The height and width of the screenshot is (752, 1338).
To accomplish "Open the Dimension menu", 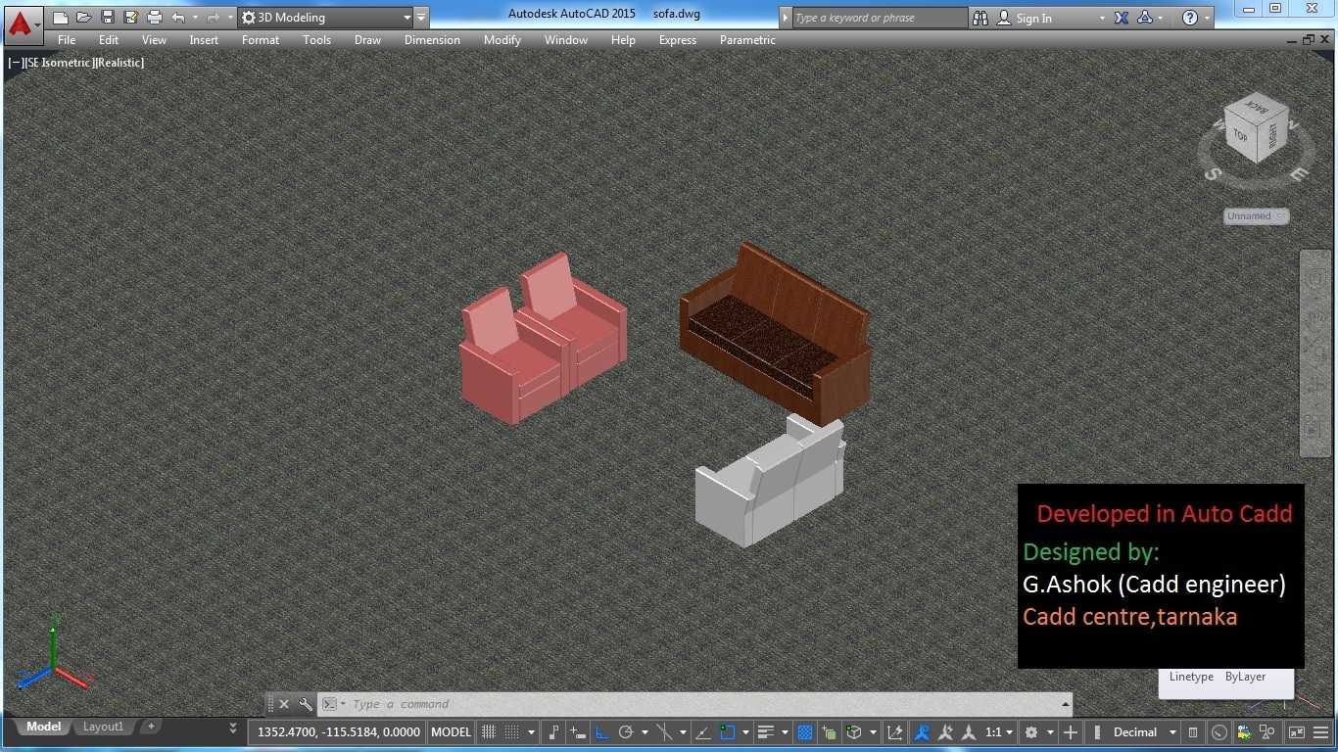I will point(432,40).
